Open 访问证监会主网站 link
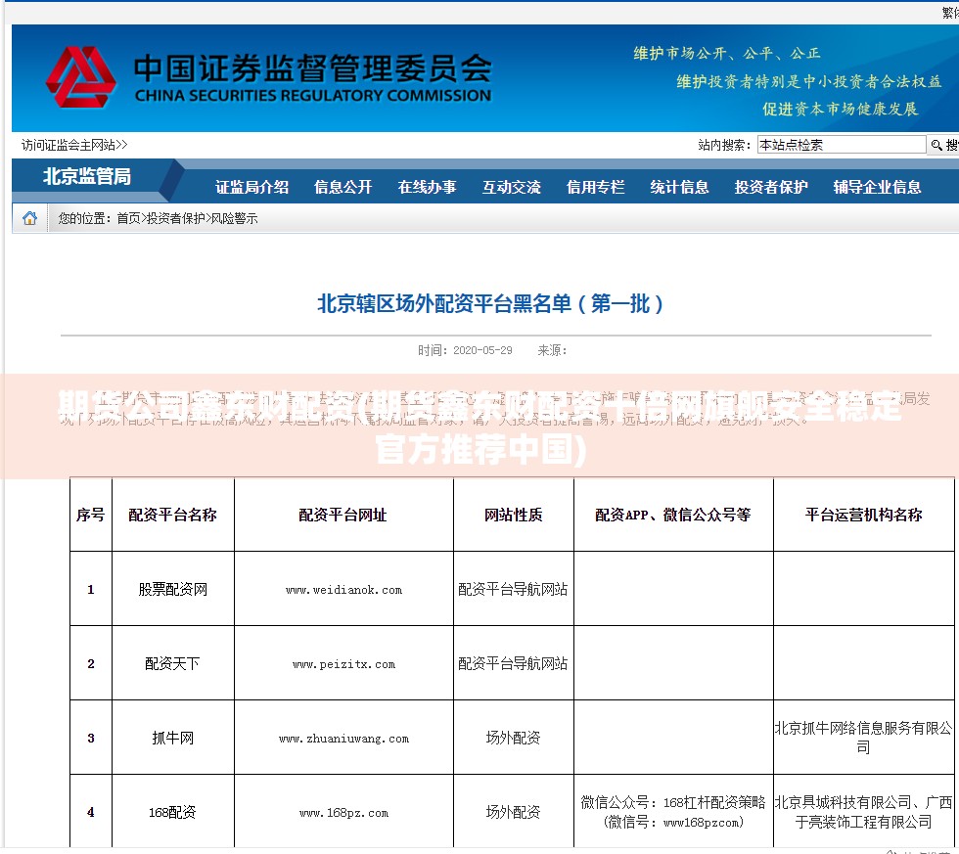The image size is (959, 854). (x=74, y=145)
